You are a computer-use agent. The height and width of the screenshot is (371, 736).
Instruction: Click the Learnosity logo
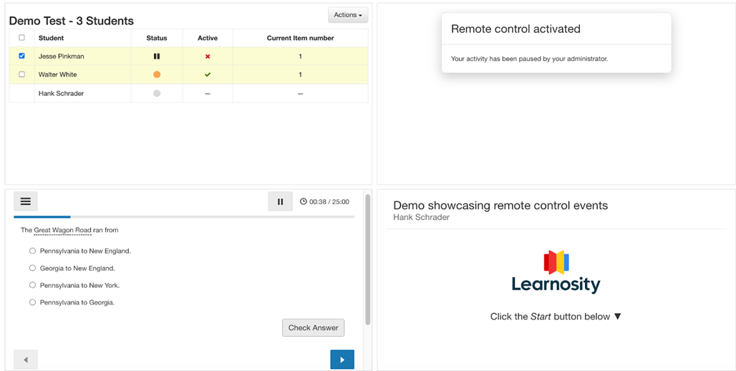coord(556,272)
